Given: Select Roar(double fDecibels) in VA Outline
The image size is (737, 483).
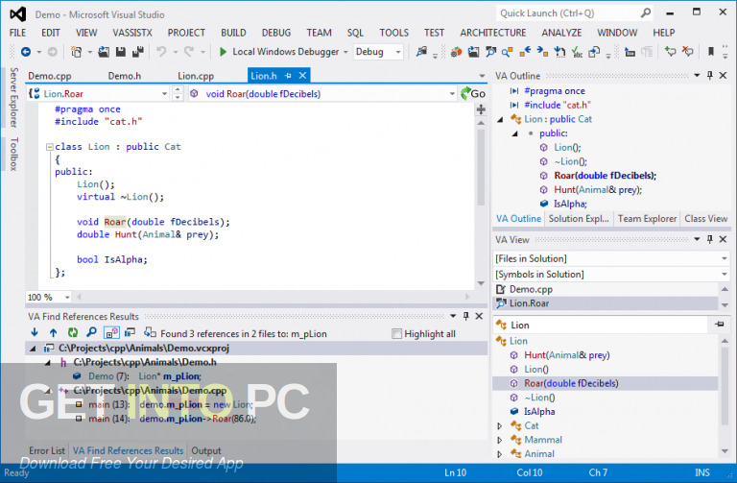Looking at the screenshot, I should (605, 176).
